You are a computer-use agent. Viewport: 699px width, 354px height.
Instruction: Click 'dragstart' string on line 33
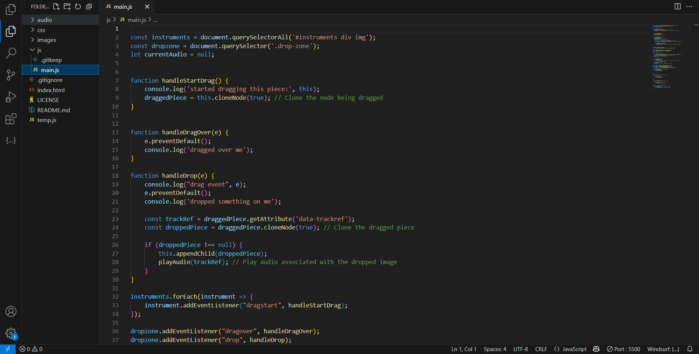pyautogui.click(x=262, y=305)
